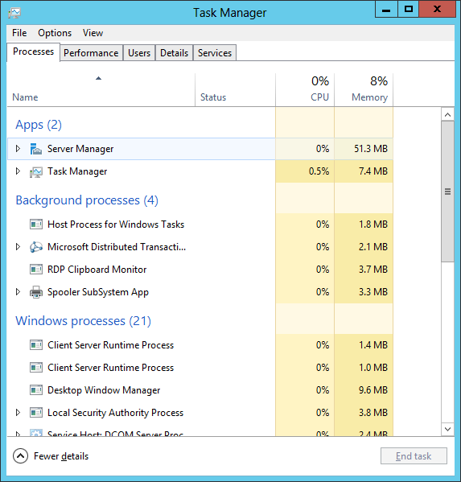Click the Server Manager app icon

[36, 149]
